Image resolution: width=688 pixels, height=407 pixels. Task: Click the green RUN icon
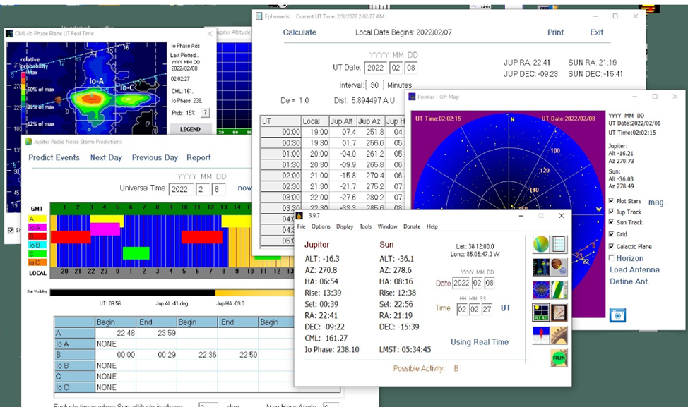(x=559, y=358)
